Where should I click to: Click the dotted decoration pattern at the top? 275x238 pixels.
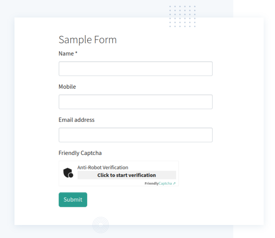182,15
